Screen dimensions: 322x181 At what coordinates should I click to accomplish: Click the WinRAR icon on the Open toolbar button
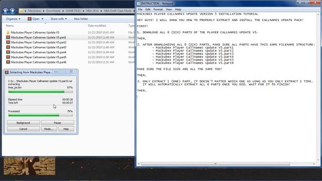point(30,19)
